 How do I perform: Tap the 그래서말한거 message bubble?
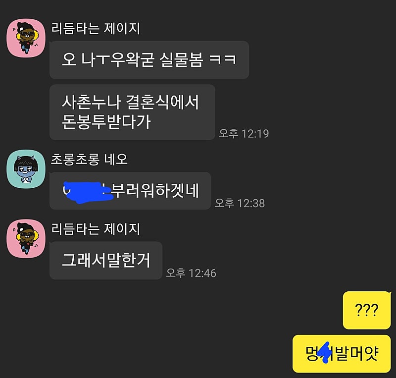tap(106, 261)
